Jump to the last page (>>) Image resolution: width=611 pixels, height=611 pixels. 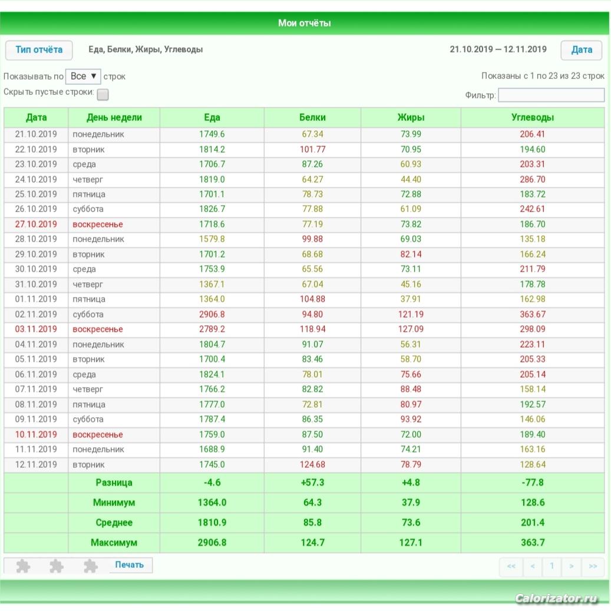592,566
